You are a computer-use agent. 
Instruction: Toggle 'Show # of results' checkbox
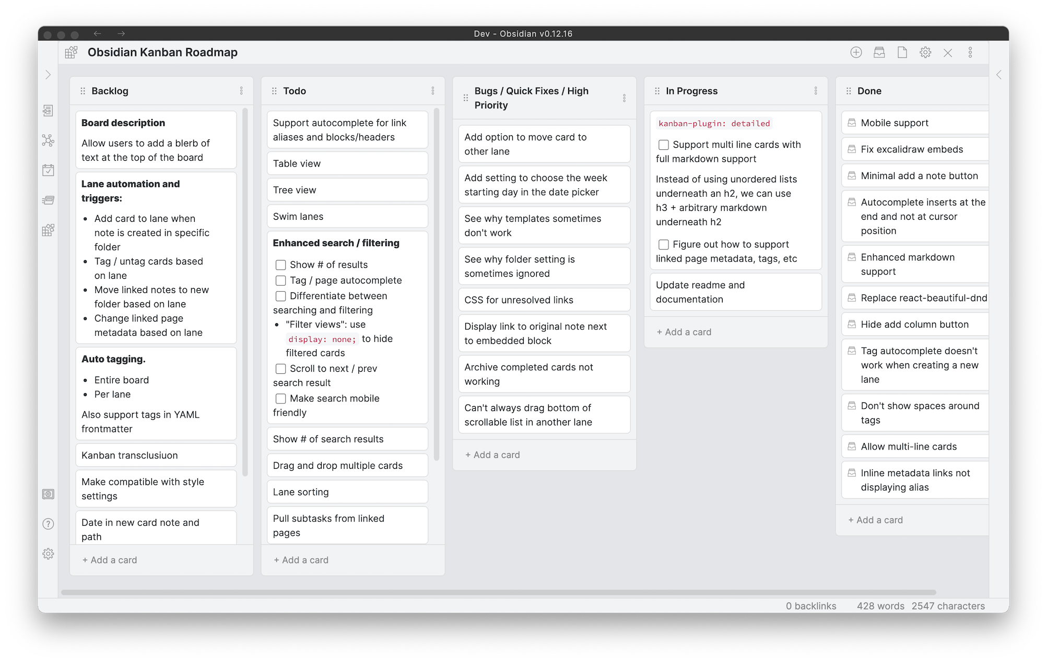coord(280,265)
